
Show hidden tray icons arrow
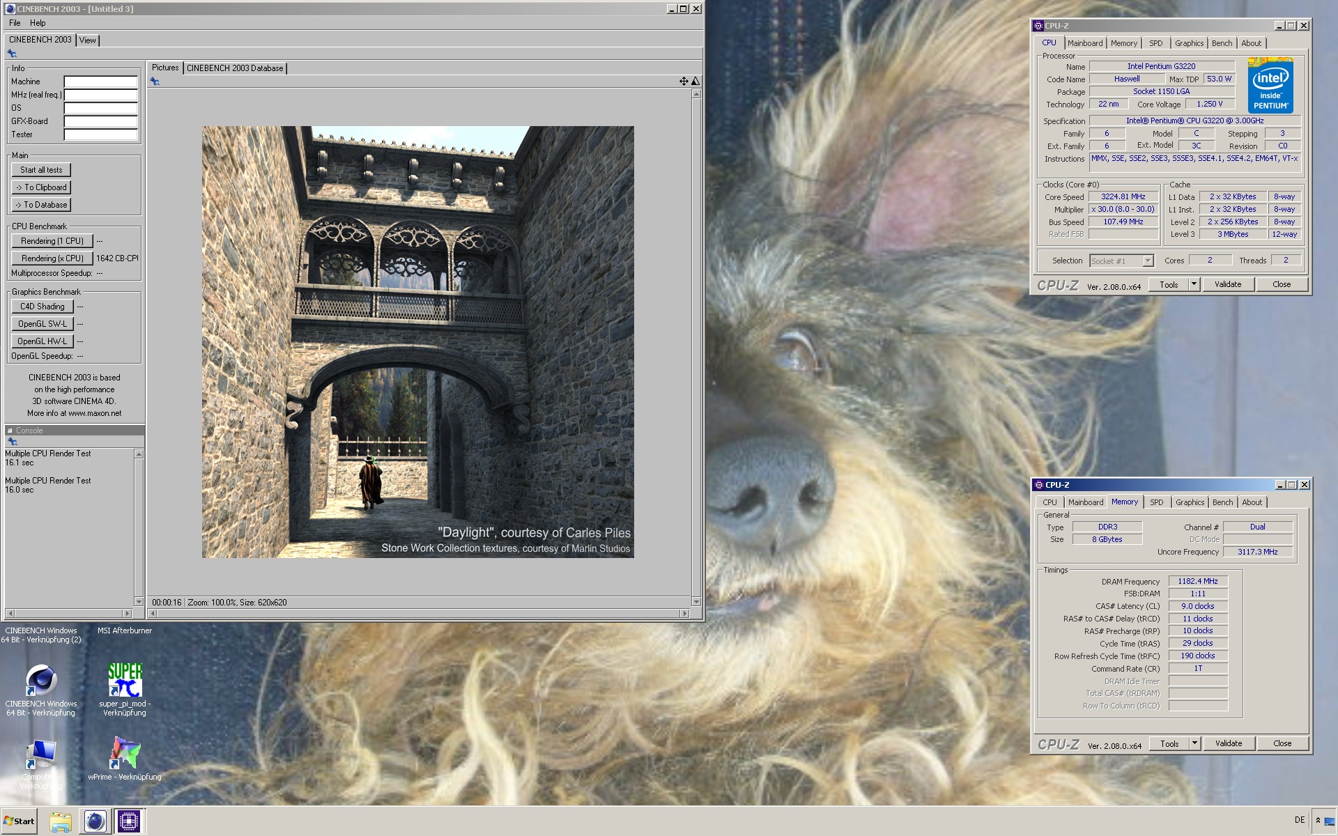[x=1318, y=821]
